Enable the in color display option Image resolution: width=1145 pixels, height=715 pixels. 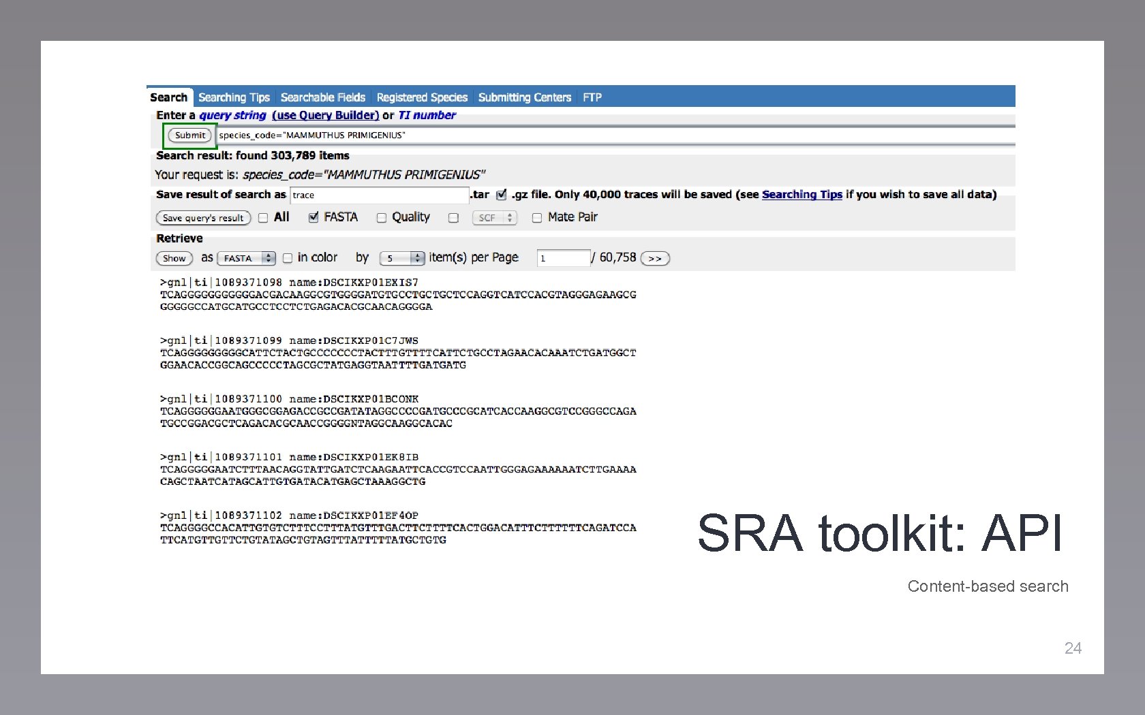coord(288,258)
